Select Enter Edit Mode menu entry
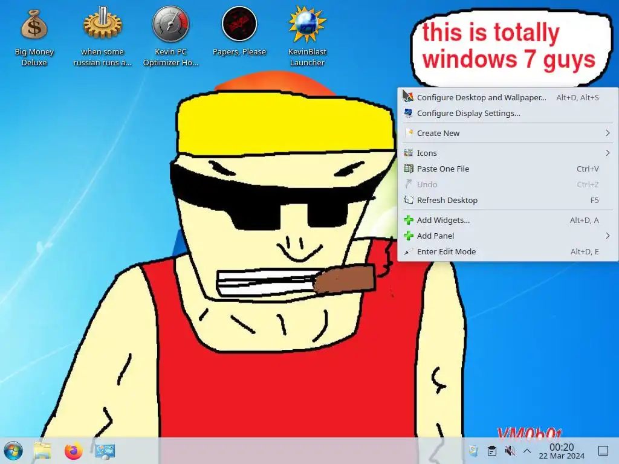Screen dimensions: 619x464 coord(508,251)
